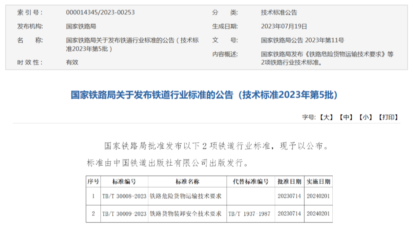The height and width of the screenshot is (248, 414).
Task: Click the 标准编号 column header
Action: [124, 181]
